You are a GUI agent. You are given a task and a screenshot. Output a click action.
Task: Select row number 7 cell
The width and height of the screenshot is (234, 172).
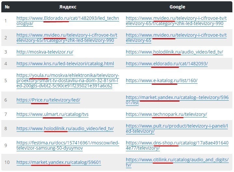(6, 114)
